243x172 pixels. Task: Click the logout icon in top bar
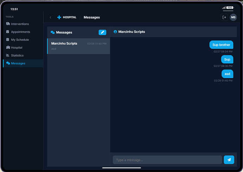[224, 17]
